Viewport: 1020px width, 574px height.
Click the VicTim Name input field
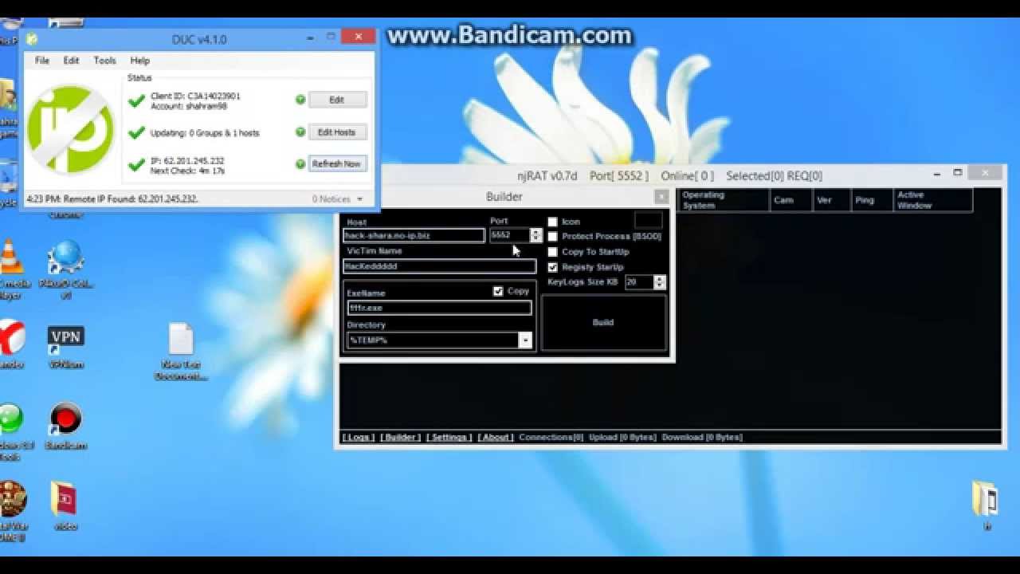[439, 266]
